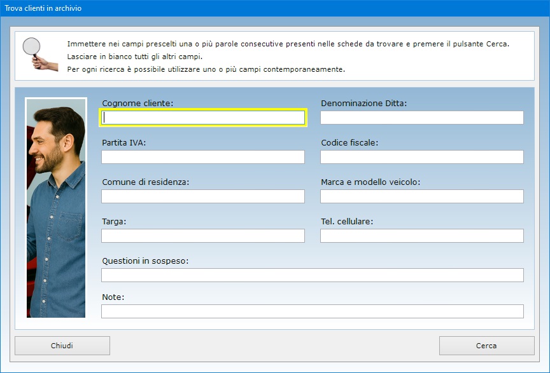
Task: Focus the Note input field
Action: coord(312,311)
